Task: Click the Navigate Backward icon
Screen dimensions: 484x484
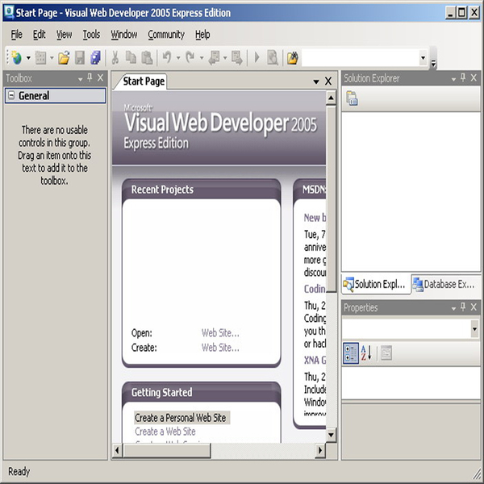Action: tap(215, 58)
